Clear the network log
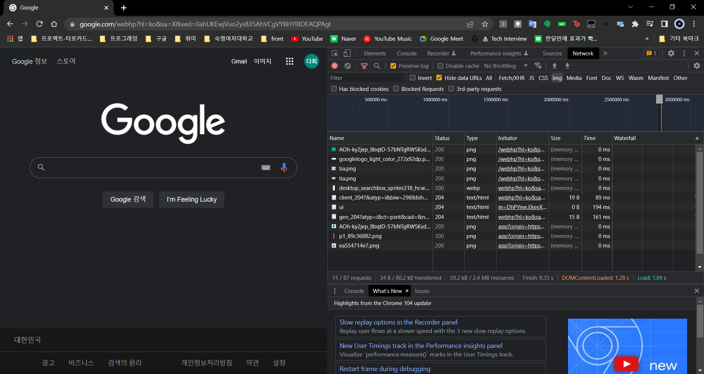Image resolution: width=704 pixels, height=374 pixels. pos(348,66)
